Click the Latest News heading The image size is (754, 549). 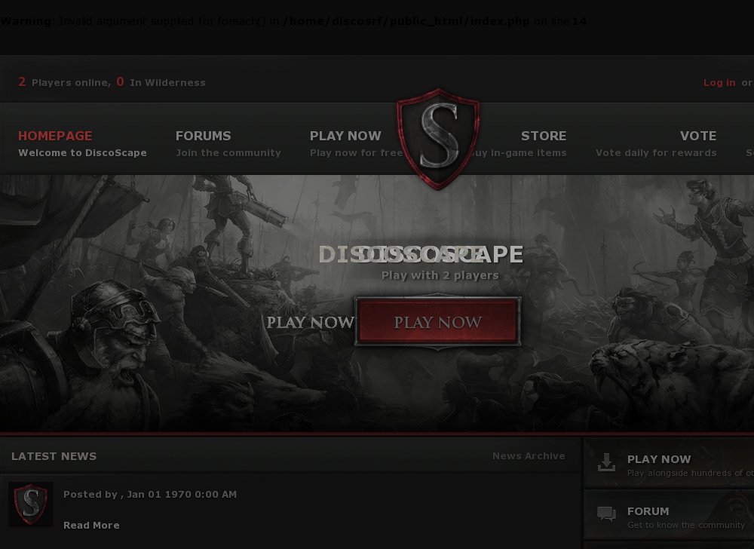54,456
